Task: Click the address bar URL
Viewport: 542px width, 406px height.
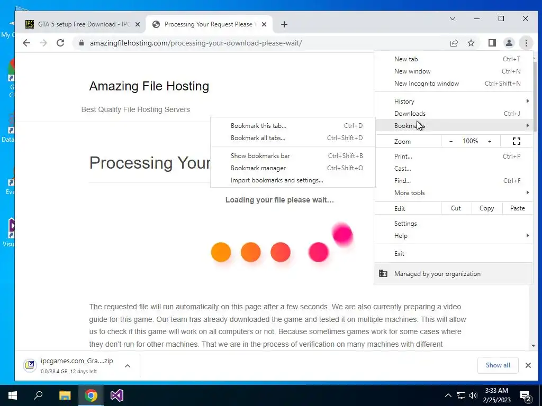Action: pyautogui.click(x=196, y=43)
